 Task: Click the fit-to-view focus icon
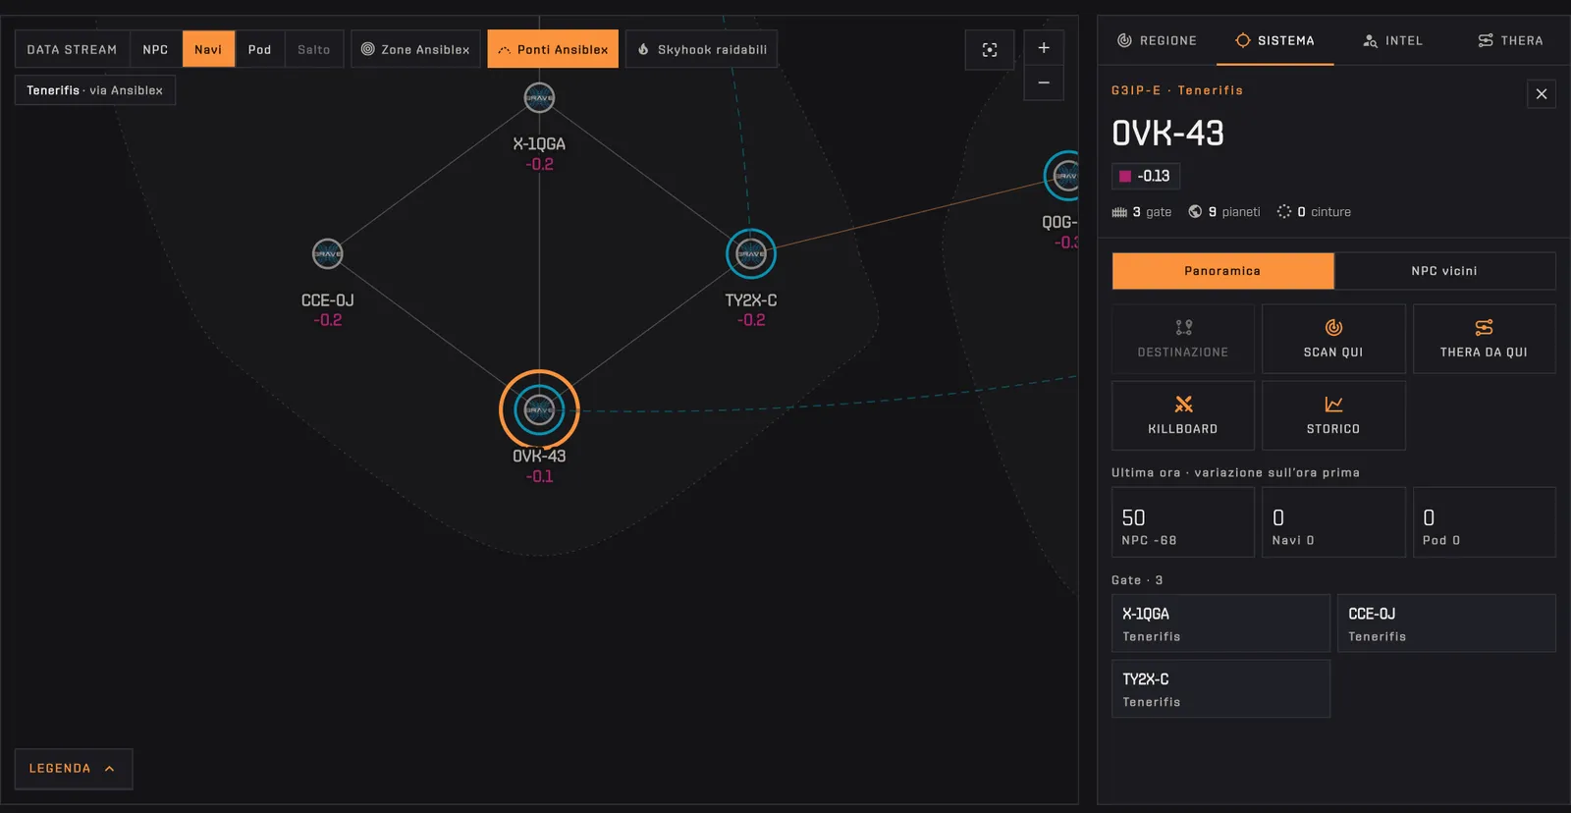(990, 50)
